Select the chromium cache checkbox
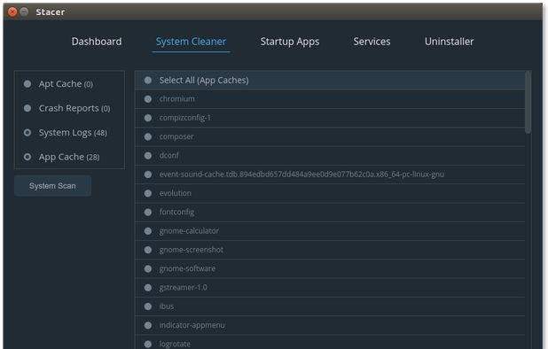This screenshot has height=349, width=548. point(148,99)
